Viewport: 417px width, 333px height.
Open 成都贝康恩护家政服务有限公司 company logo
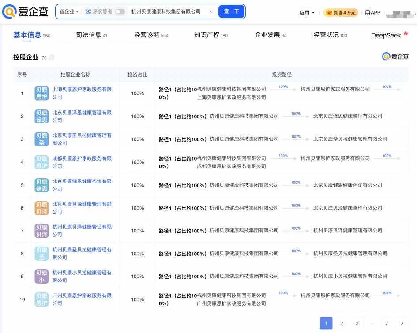point(42,162)
